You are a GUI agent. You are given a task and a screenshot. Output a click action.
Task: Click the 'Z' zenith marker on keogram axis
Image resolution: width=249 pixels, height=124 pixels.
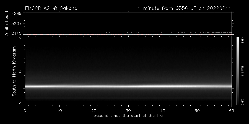pyautogui.click(x=20, y=71)
